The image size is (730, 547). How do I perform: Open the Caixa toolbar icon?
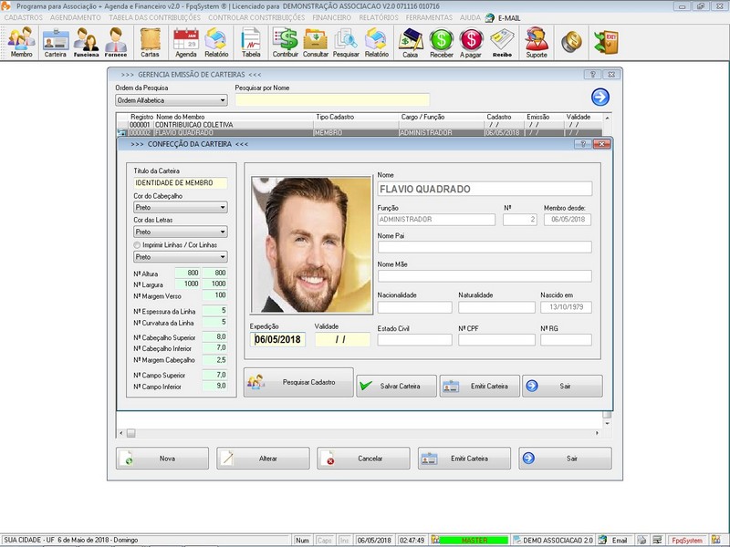[x=411, y=42]
